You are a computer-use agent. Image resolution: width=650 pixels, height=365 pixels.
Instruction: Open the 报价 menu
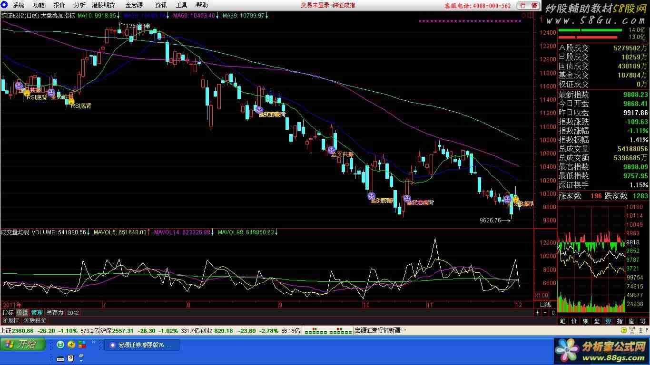59,5
